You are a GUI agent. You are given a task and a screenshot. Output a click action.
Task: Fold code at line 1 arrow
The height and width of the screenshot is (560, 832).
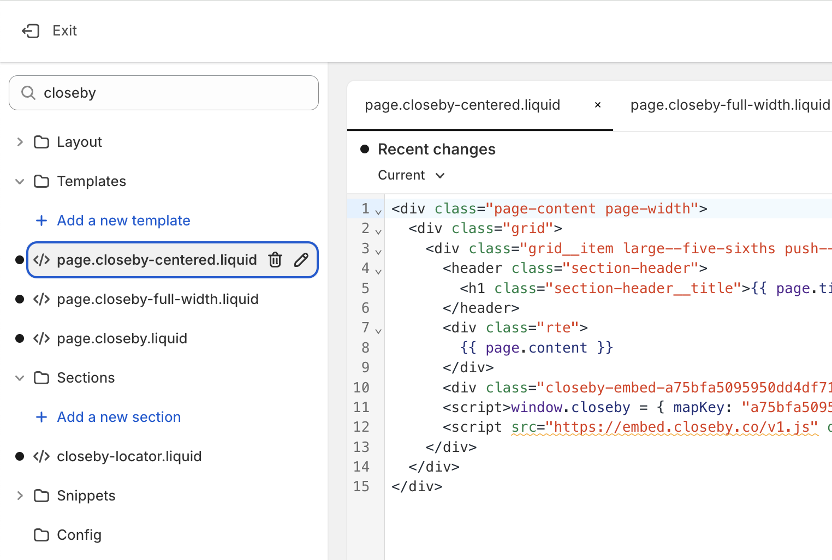tap(378, 212)
